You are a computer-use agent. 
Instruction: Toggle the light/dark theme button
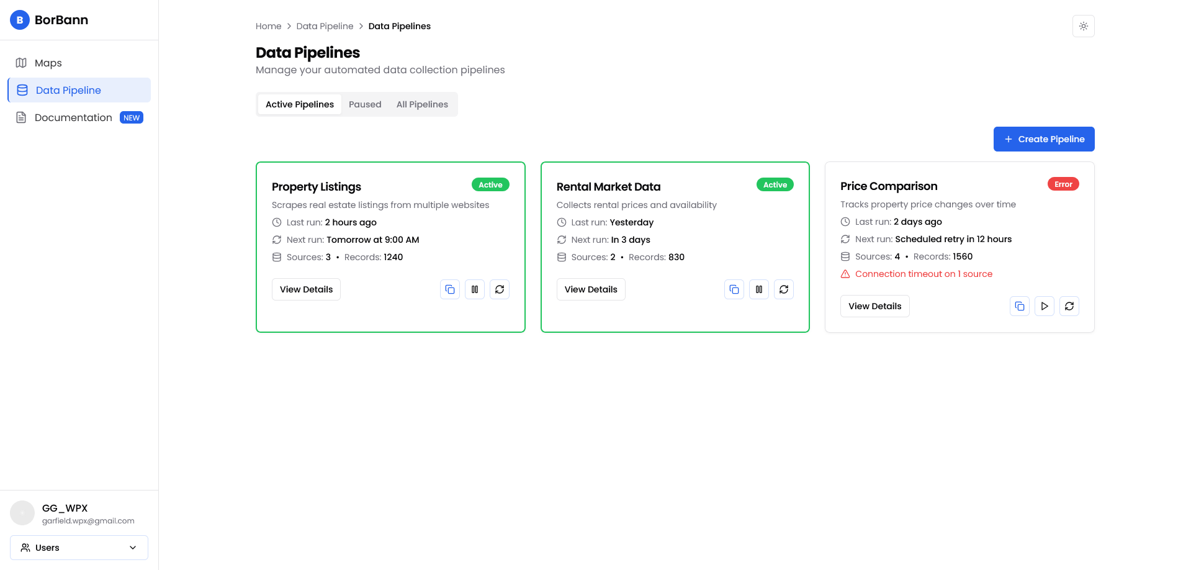pos(1083,26)
